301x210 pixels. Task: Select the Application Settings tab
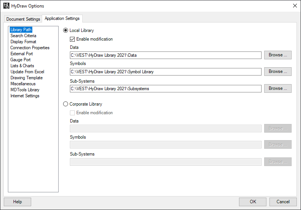[x=62, y=18]
